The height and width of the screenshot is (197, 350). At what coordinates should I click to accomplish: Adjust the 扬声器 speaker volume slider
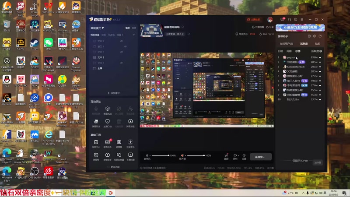tap(196, 155)
